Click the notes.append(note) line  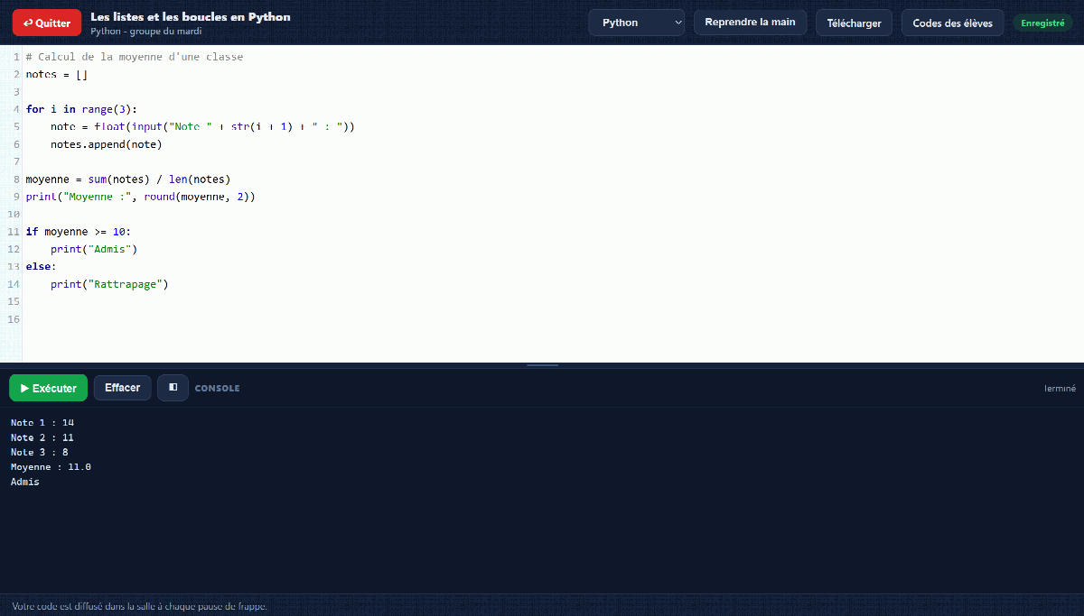point(107,144)
